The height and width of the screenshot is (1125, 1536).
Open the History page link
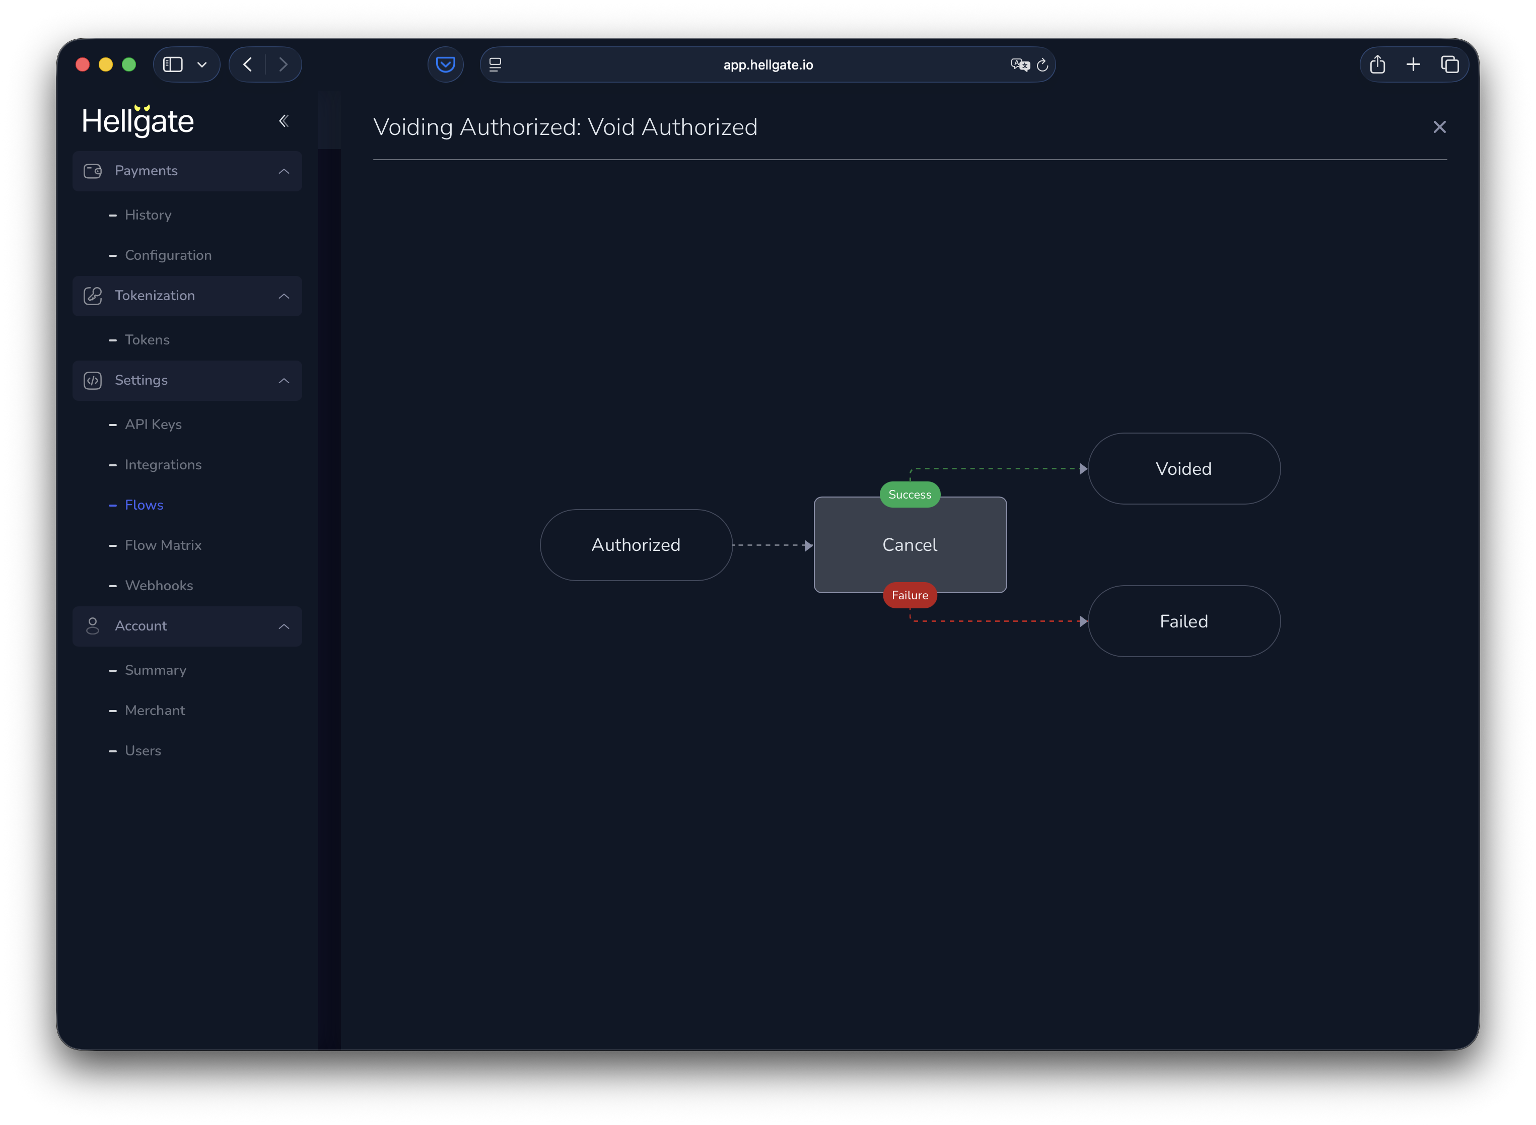tap(148, 215)
